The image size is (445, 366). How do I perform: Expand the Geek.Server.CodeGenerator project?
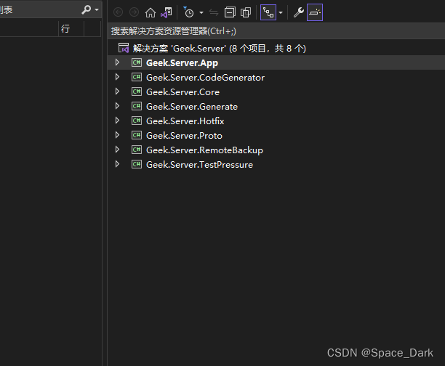pos(117,77)
